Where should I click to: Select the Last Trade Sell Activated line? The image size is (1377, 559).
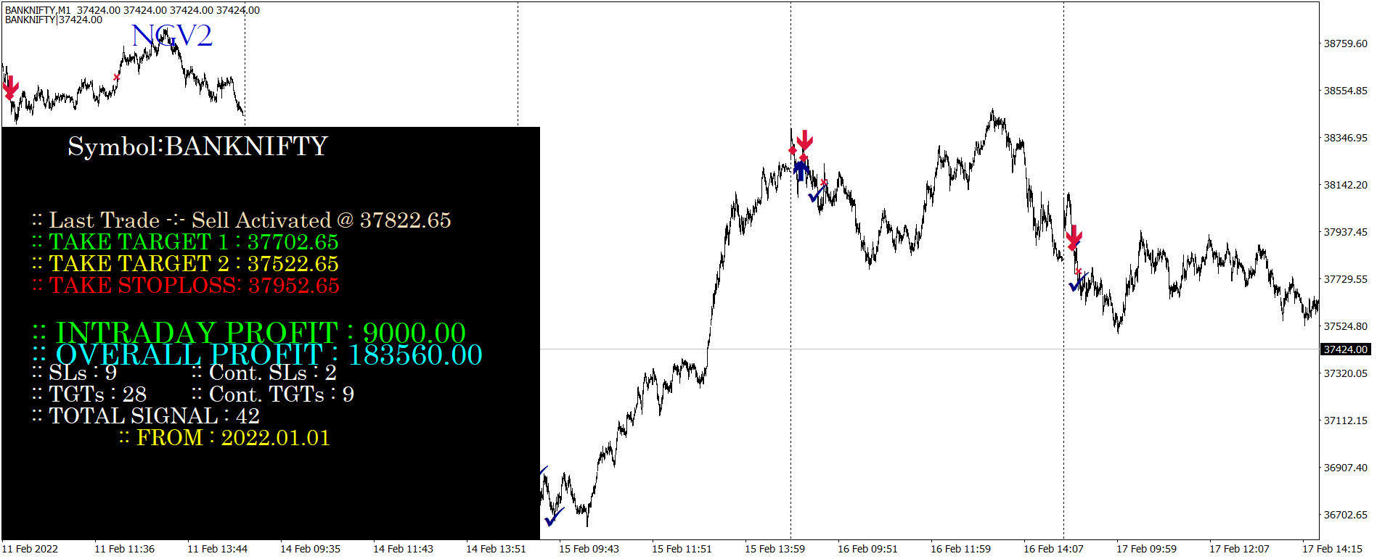pyautogui.click(x=242, y=220)
